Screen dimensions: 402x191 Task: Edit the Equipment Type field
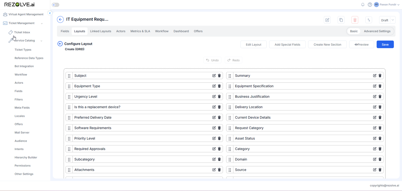tap(214, 86)
